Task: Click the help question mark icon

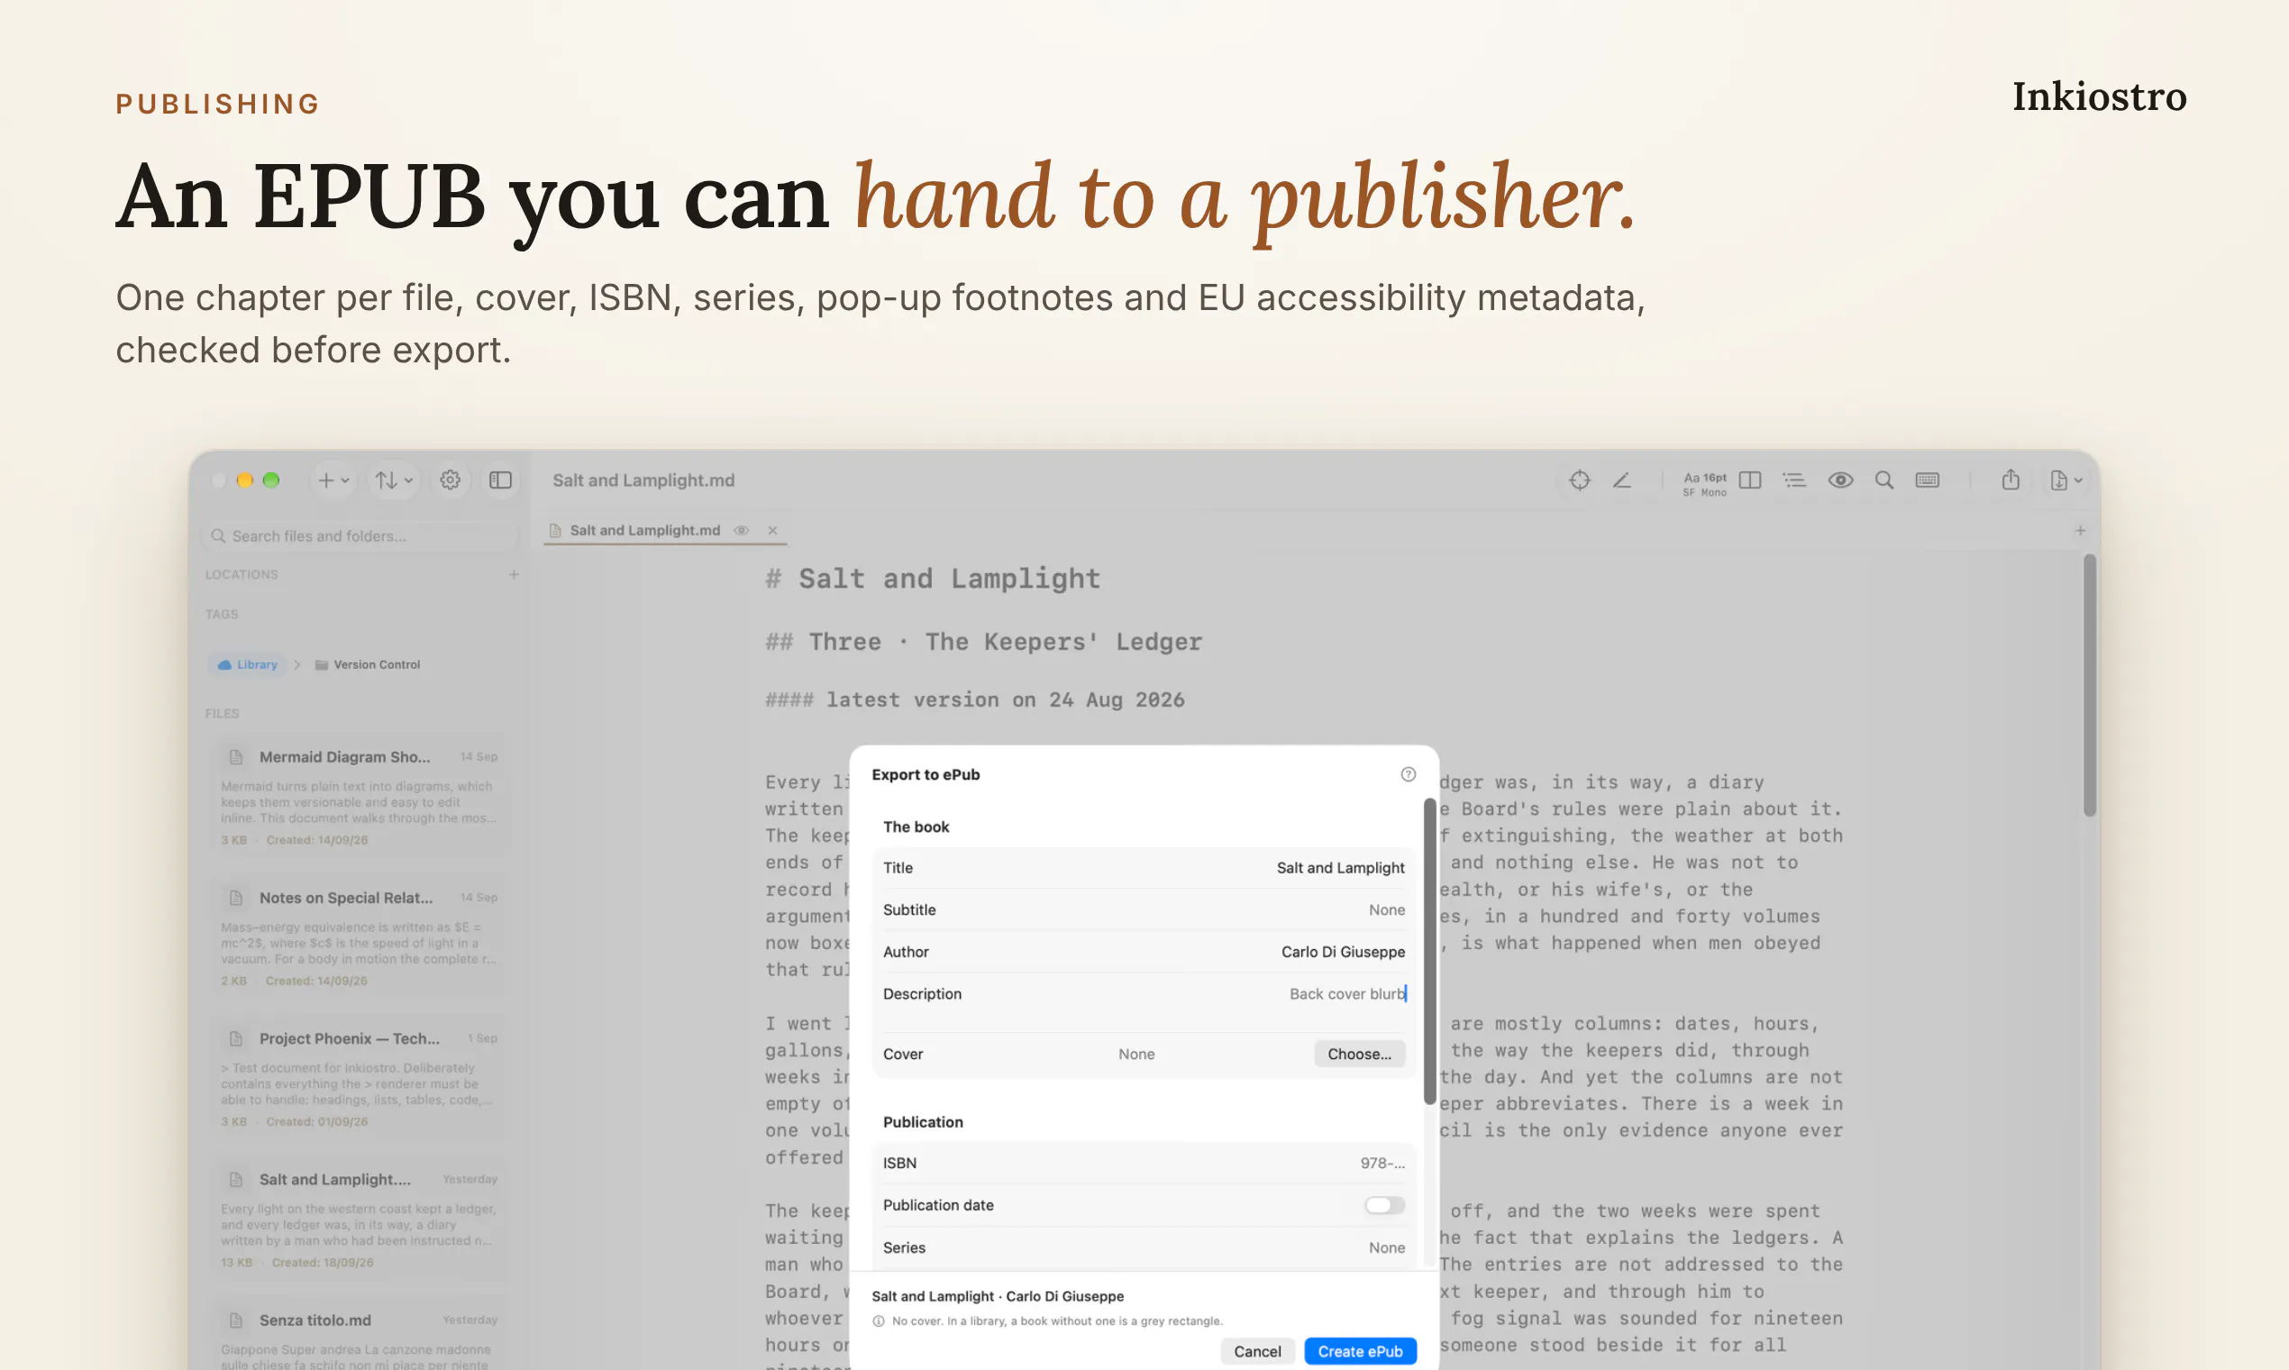Action: [x=1408, y=774]
